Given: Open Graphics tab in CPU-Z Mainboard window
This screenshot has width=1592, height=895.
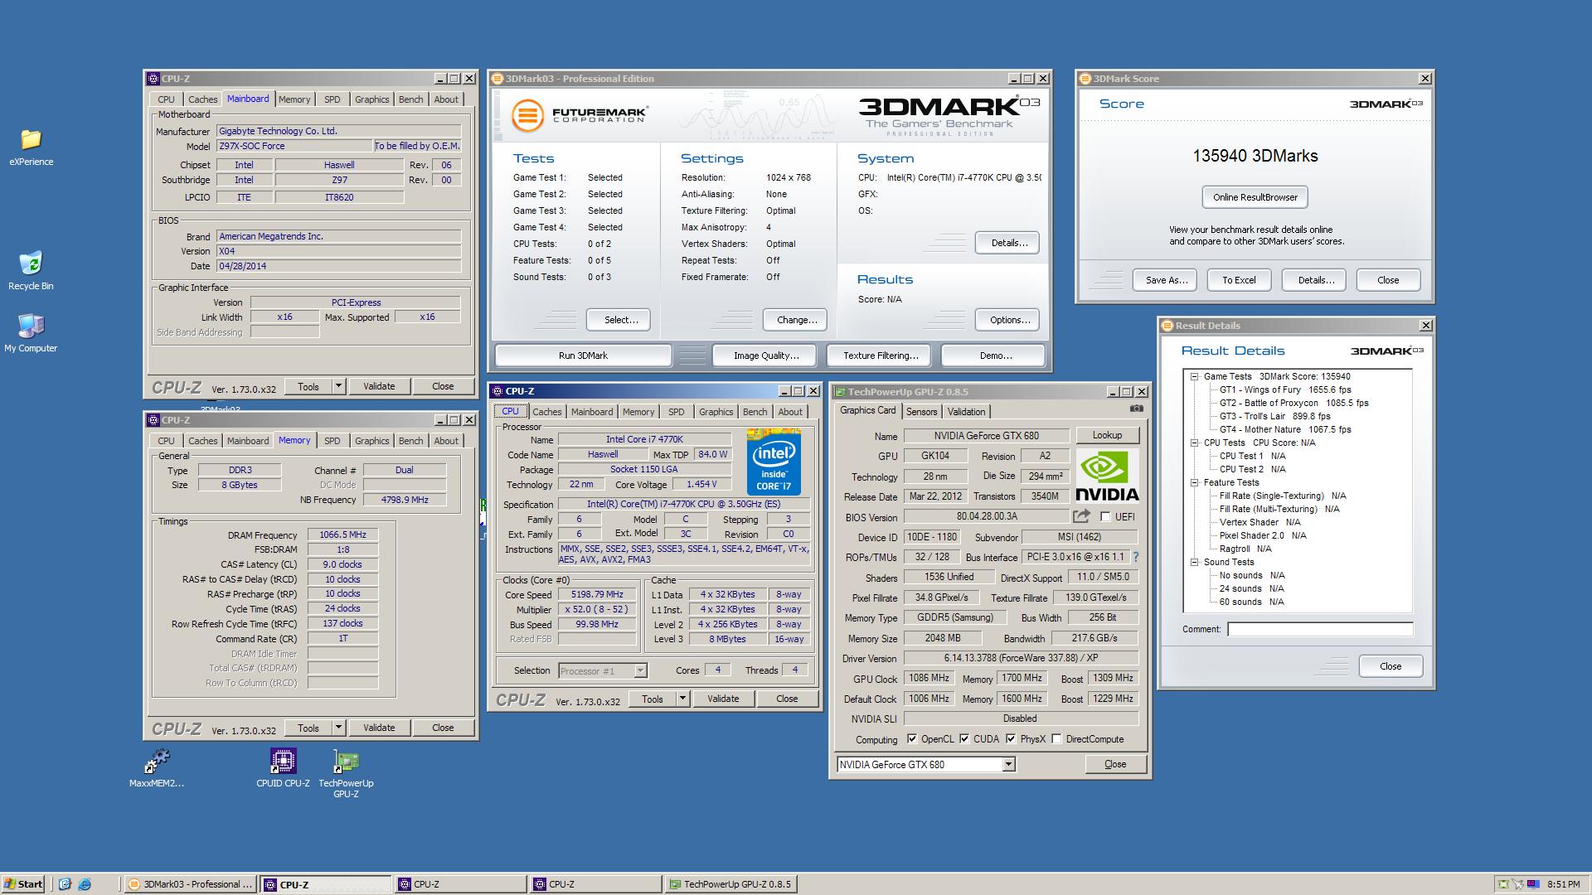Looking at the screenshot, I should [x=371, y=99].
